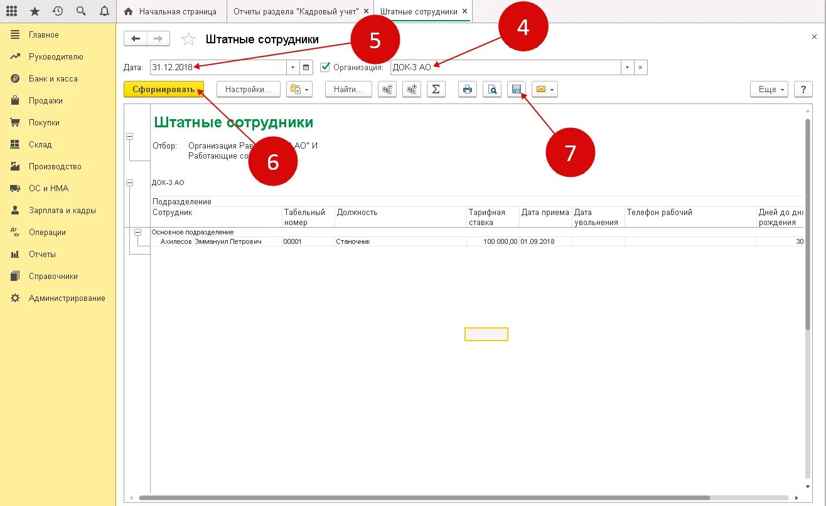
Task: Open the History clock icon
Action: 58,11
